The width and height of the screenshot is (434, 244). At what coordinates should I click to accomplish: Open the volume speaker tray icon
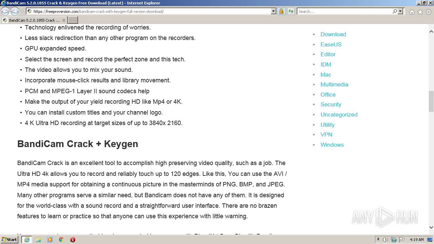(x=386, y=240)
